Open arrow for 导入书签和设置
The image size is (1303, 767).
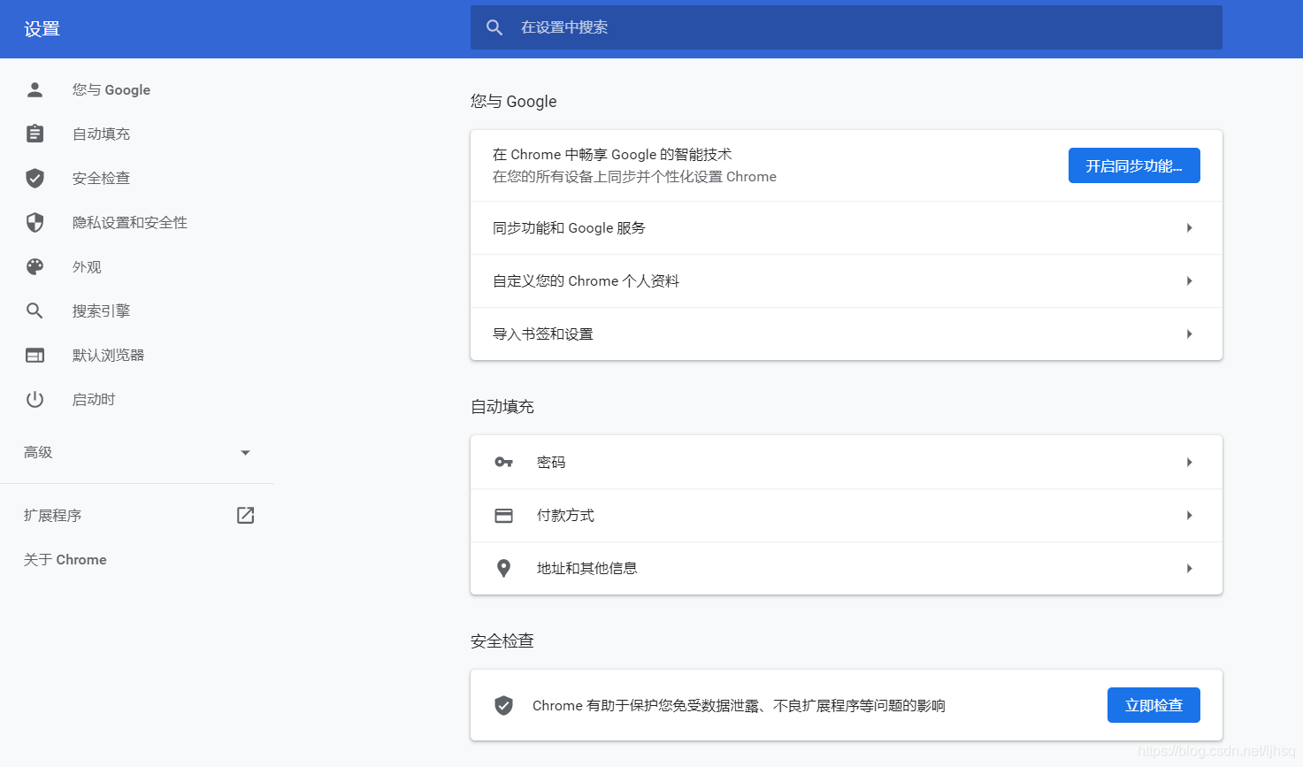coord(1189,334)
